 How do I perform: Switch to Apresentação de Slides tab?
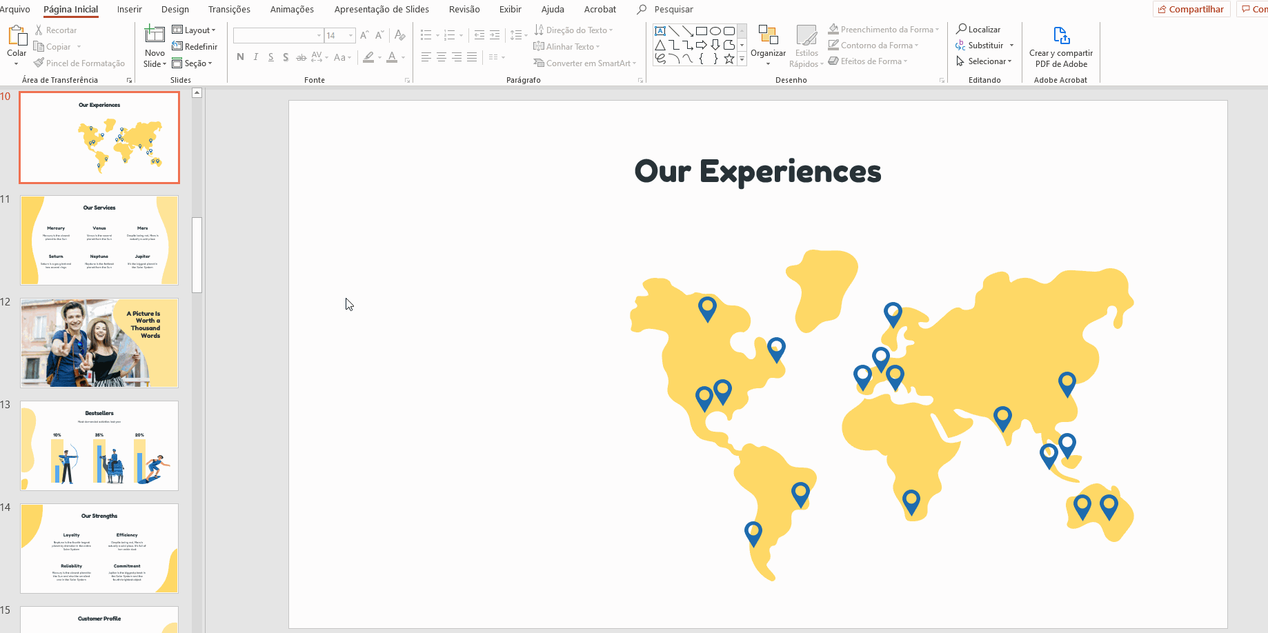382,9
